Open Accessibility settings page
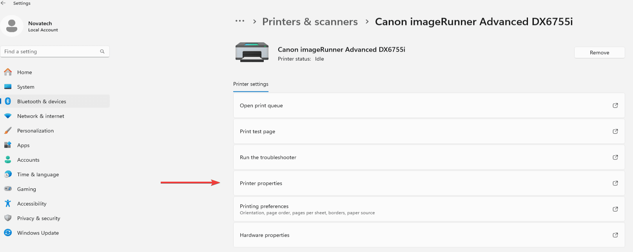Viewport: 633px width, 252px height. point(55,204)
